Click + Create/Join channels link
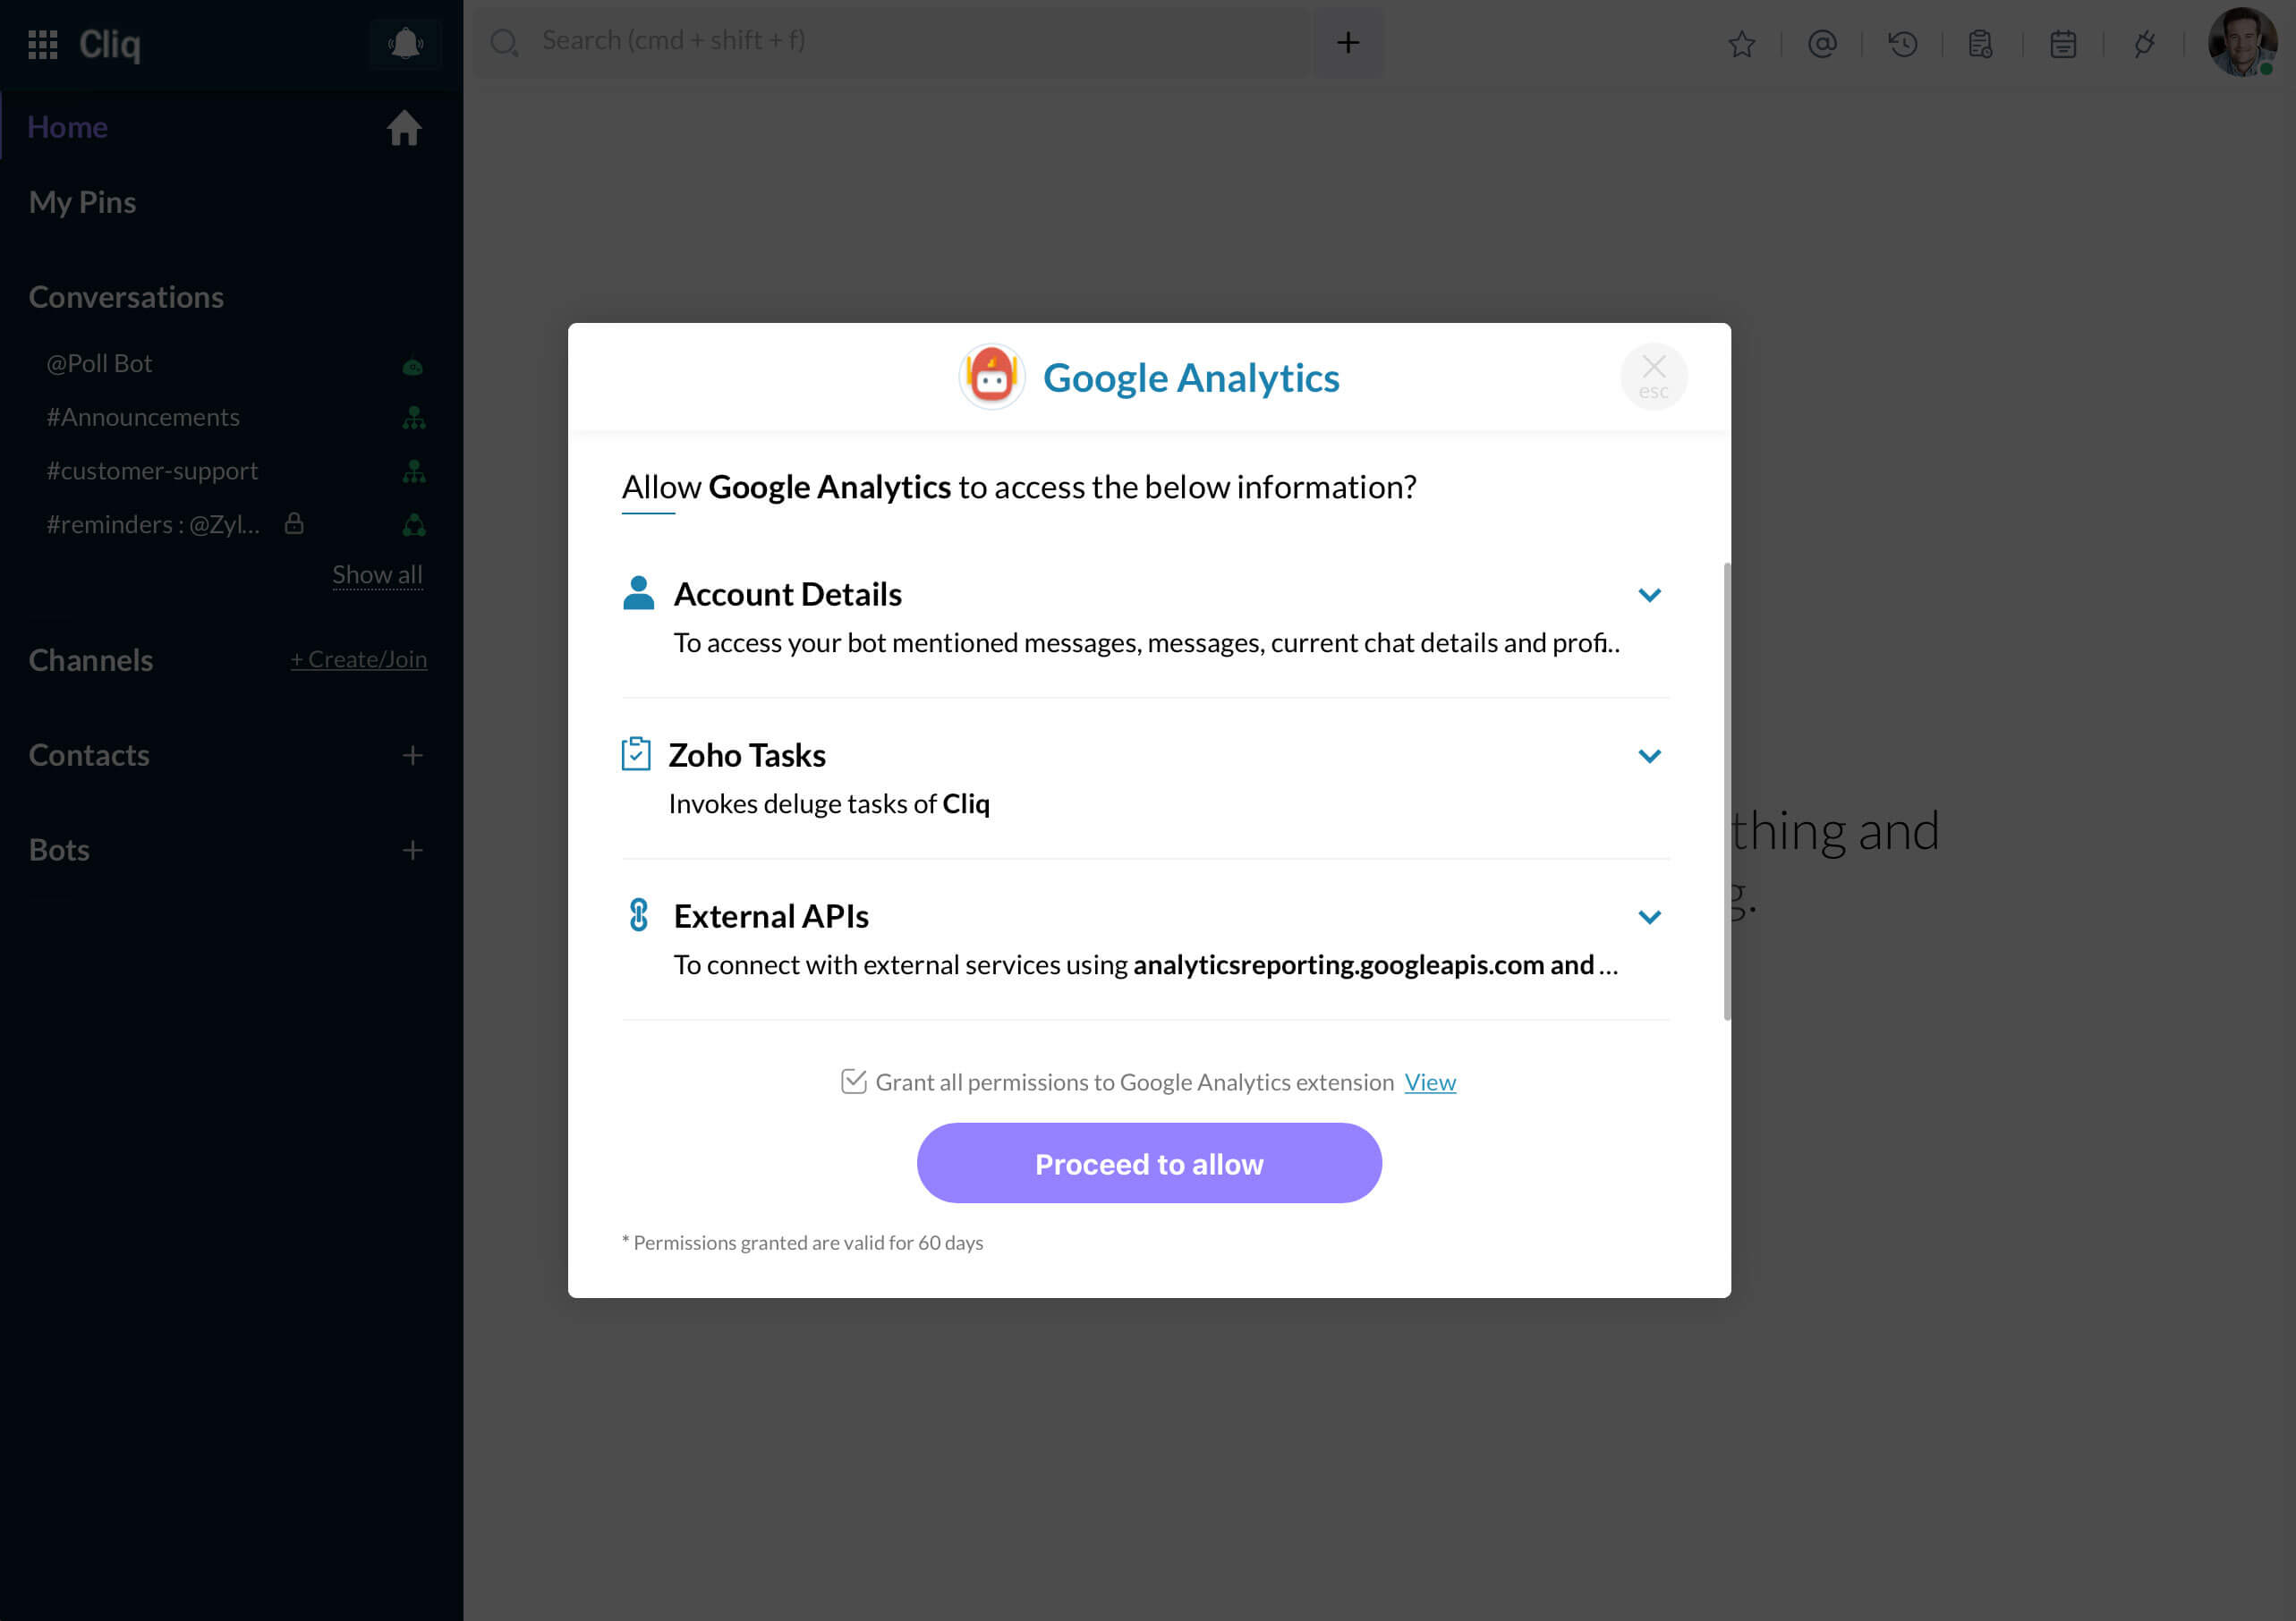Screen dimensions: 2296x1621 [359, 659]
